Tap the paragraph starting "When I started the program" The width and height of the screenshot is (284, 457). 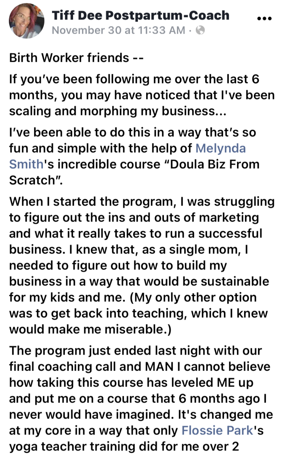click(141, 265)
